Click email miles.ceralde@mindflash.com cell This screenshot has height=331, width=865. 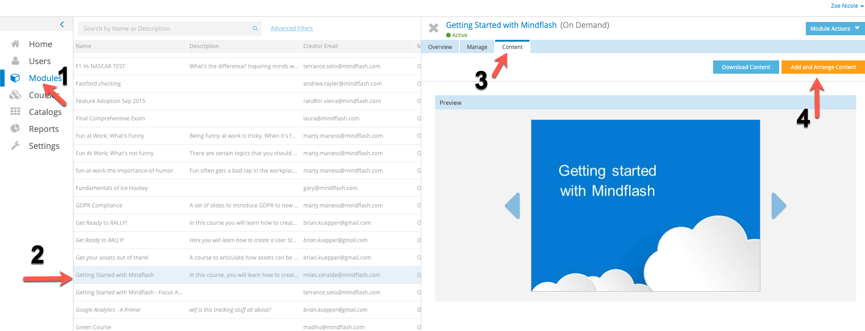[342, 275]
